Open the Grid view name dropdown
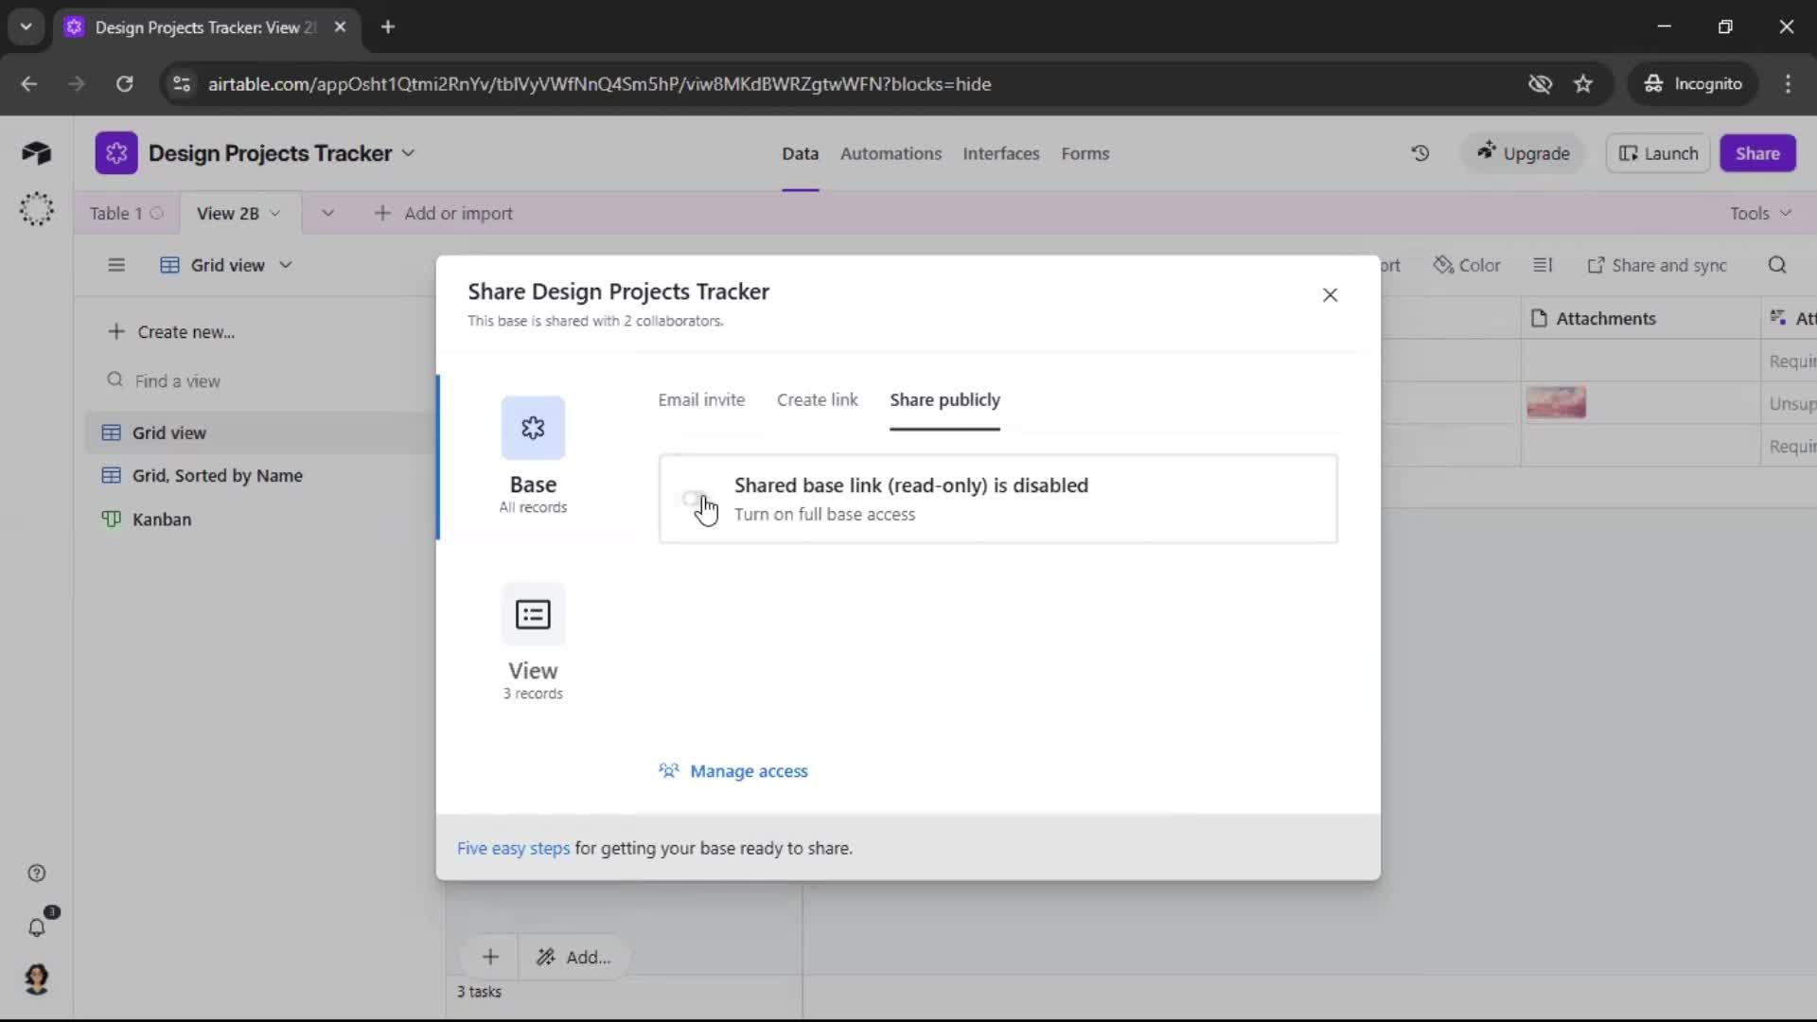This screenshot has height=1022, width=1817. pos(226,266)
